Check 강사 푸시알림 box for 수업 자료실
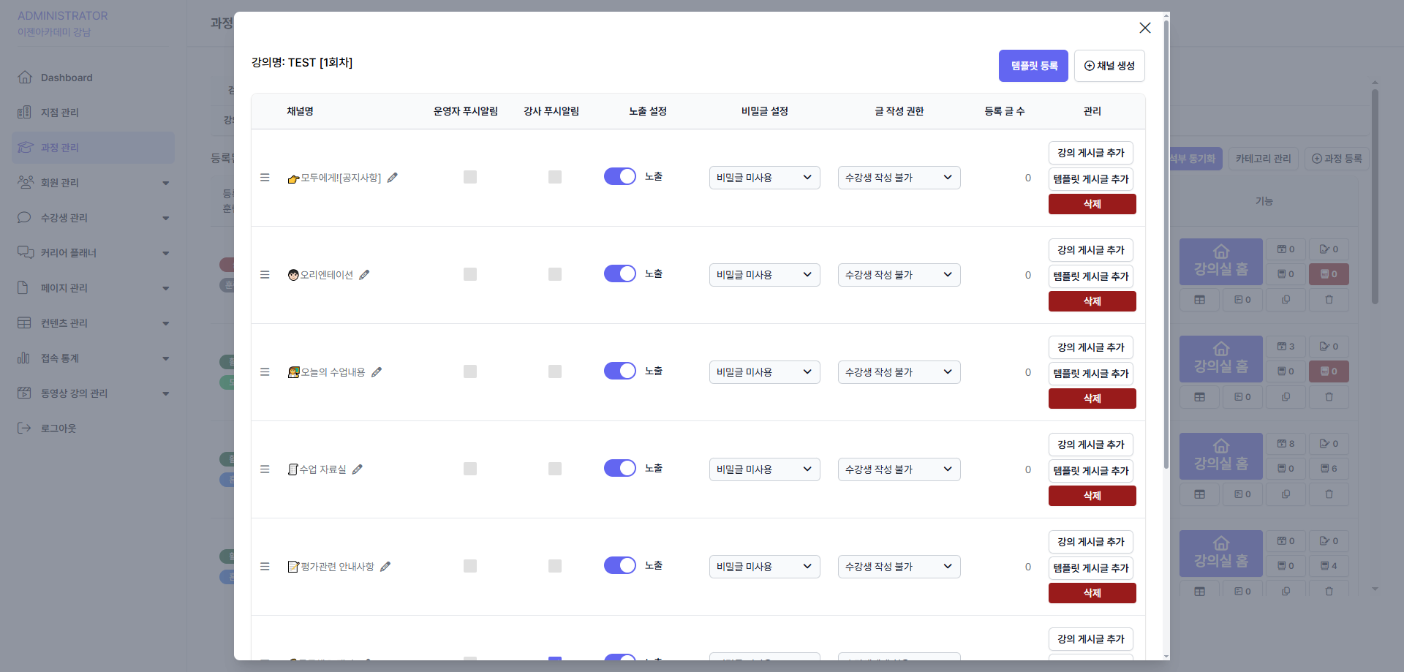The width and height of the screenshot is (1404, 672). click(x=555, y=469)
